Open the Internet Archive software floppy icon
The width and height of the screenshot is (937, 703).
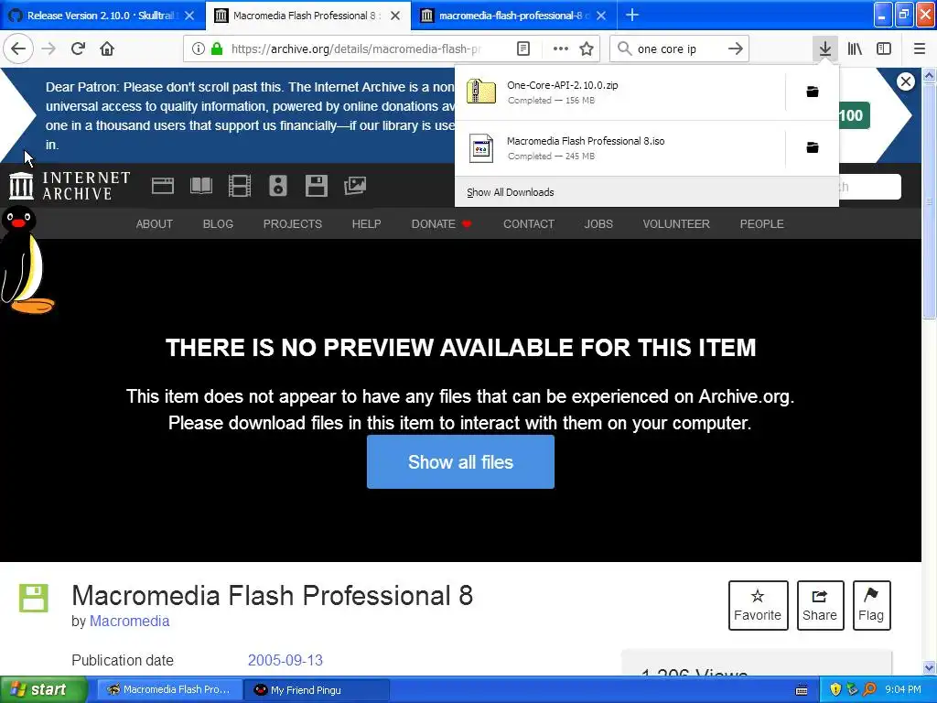tap(316, 186)
